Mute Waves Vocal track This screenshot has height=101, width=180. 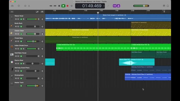pyautogui.click(x=16, y=19)
